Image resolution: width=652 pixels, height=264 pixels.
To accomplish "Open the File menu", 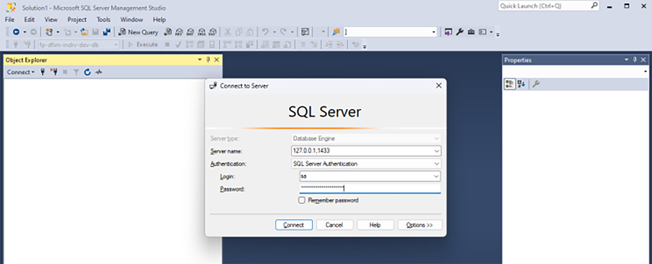I will tap(9, 20).
